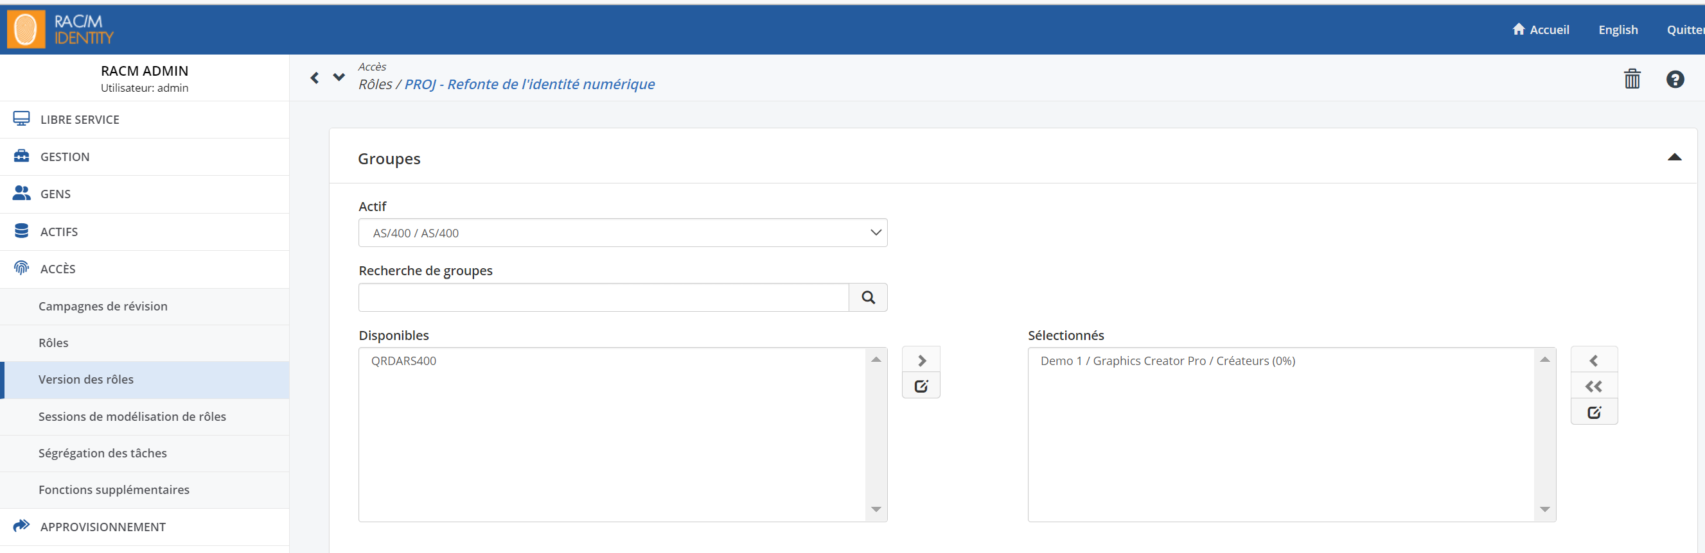Remove all groups with double left arrow
This screenshot has width=1705, height=553.
tap(1594, 386)
